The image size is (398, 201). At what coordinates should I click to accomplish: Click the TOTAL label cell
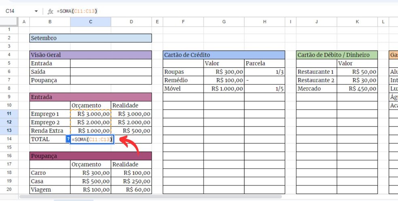click(48, 139)
